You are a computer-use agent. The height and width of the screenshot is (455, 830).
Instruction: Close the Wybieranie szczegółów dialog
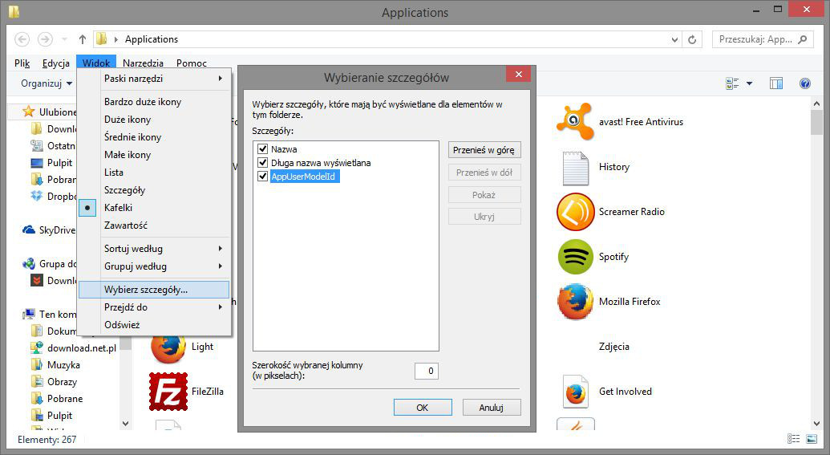(519, 74)
